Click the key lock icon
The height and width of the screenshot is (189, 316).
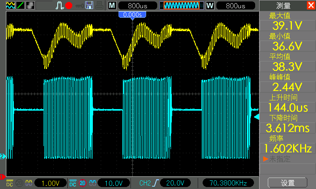pos(79,6)
